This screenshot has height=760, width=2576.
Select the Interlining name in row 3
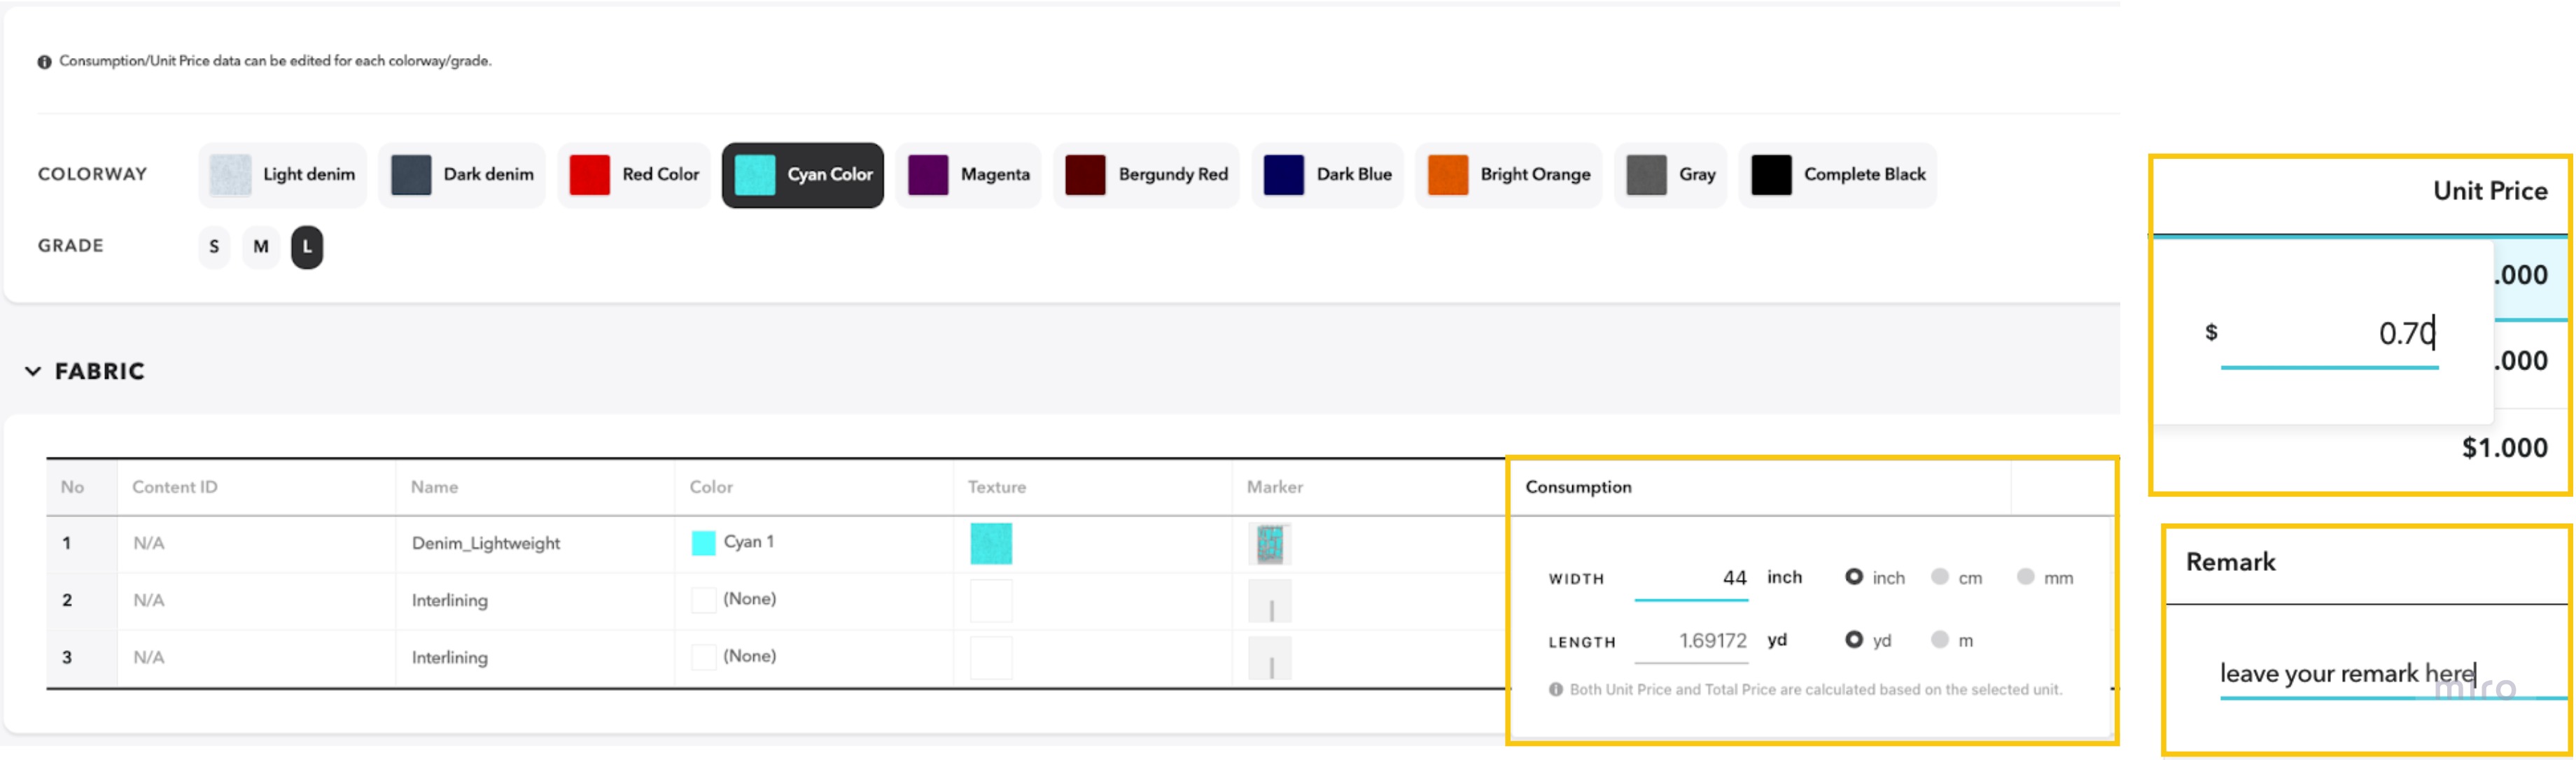coord(450,657)
